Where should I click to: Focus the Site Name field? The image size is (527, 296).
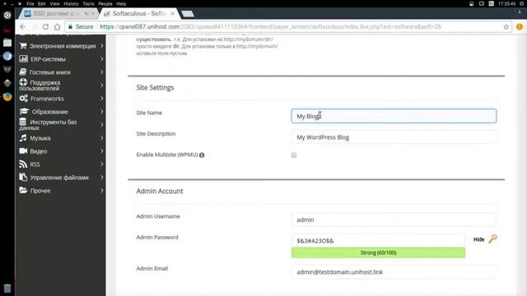[394, 116]
